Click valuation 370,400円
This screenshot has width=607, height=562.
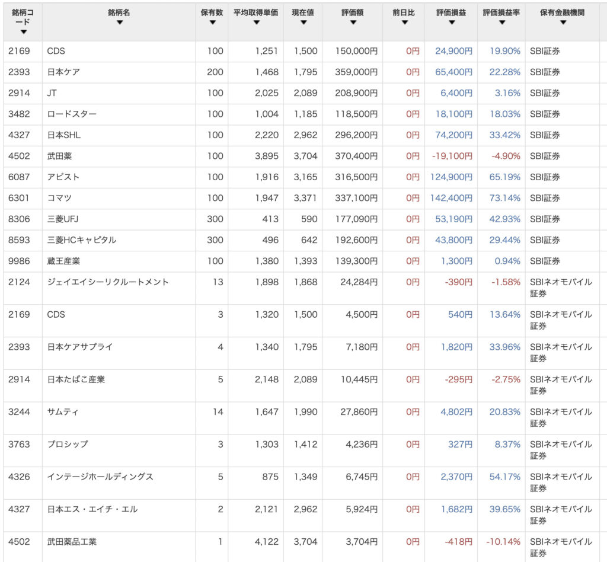coord(356,156)
